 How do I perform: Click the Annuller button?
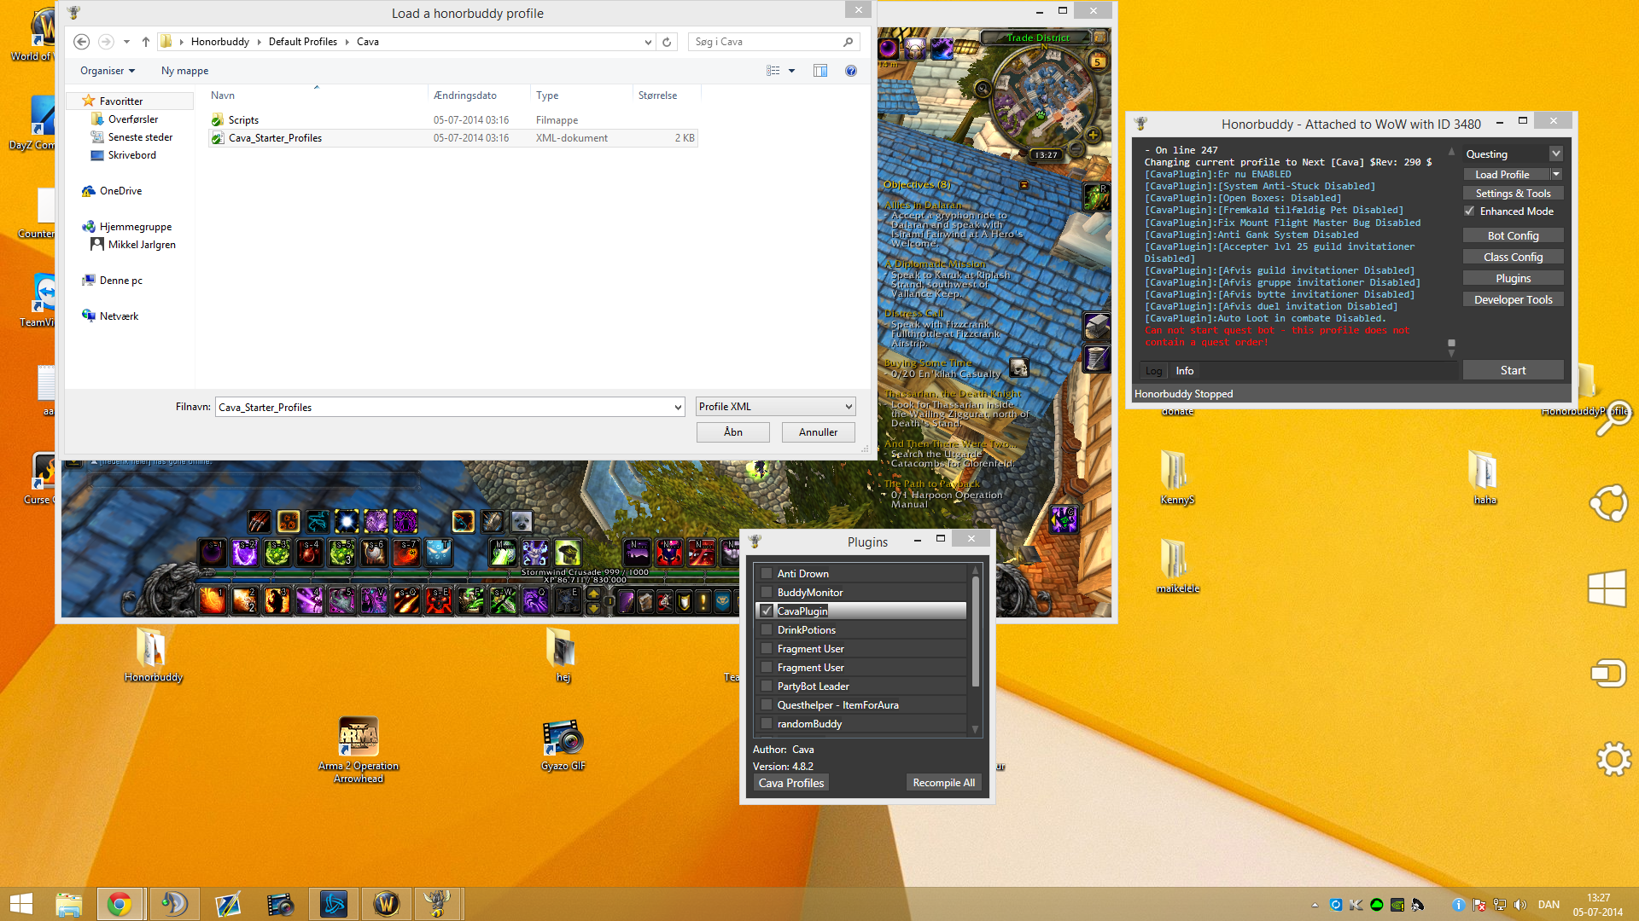(818, 432)
